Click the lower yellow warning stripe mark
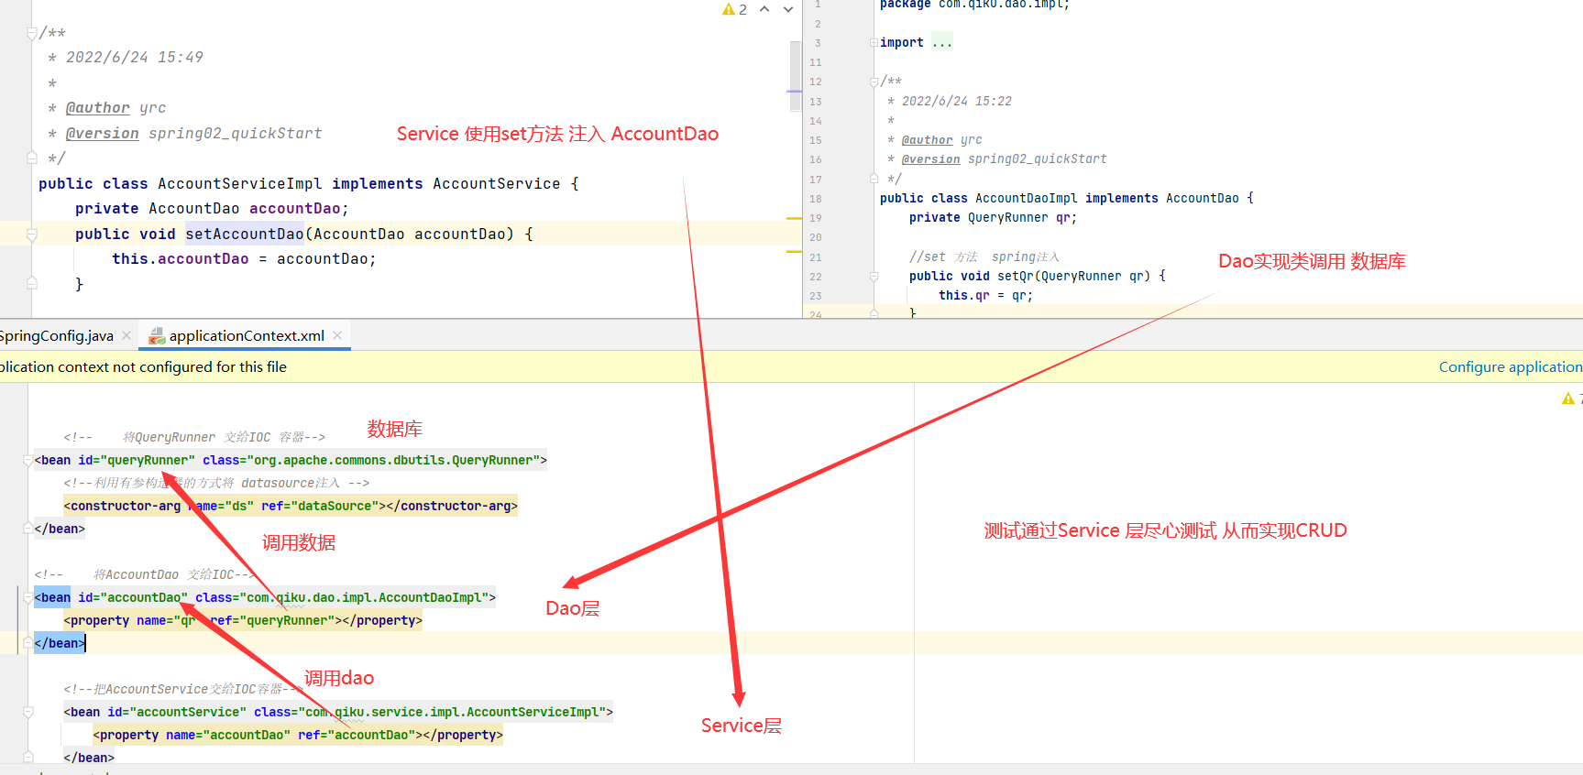Screen dimensions: 1583x775 pyautogui.click(x=794, y=251)
